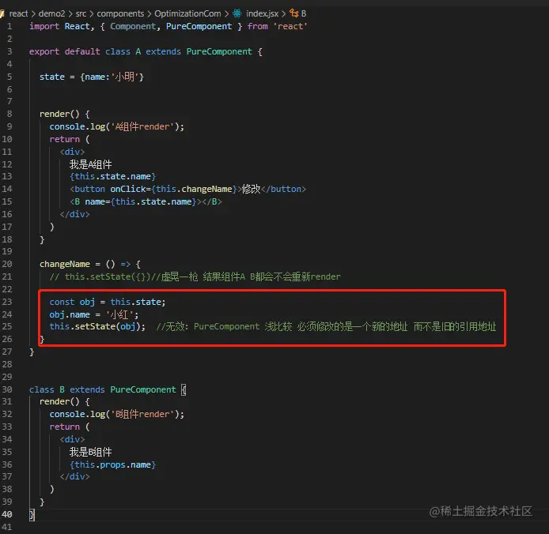Click 'export' keyword on line 3
Screen dimensions: 549x534
[x=44, y=51]
